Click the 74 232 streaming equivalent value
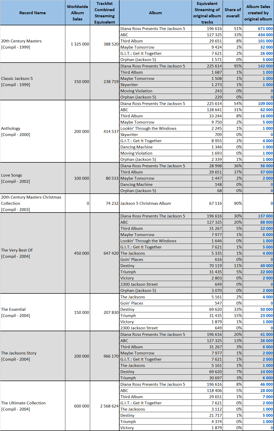The width and height of the screenshot is (274, 431). point(112,203)
